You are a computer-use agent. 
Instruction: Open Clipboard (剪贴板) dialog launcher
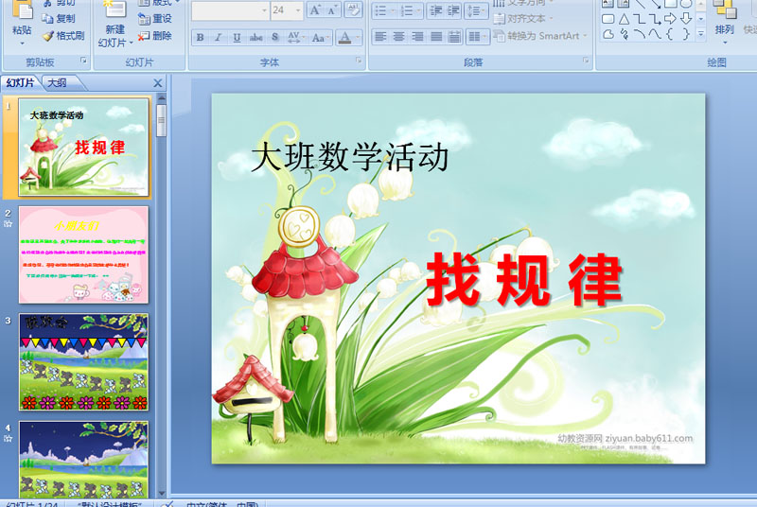[83, 61]
